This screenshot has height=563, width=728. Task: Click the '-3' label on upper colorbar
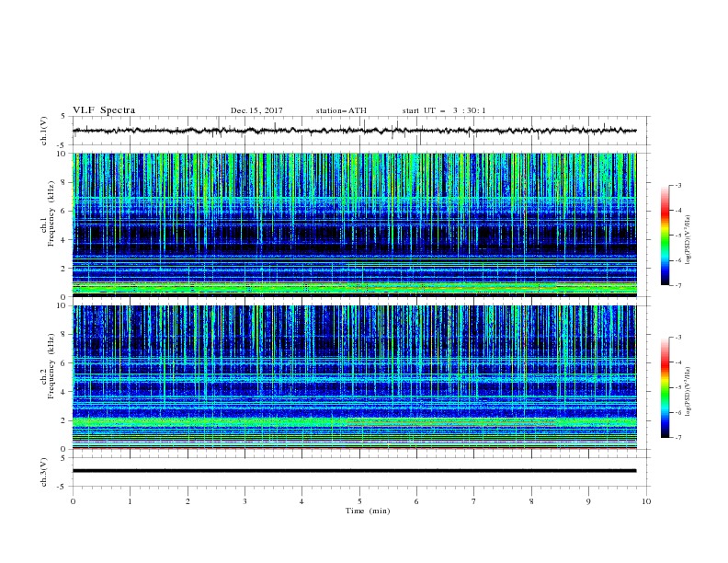point(677,185)
